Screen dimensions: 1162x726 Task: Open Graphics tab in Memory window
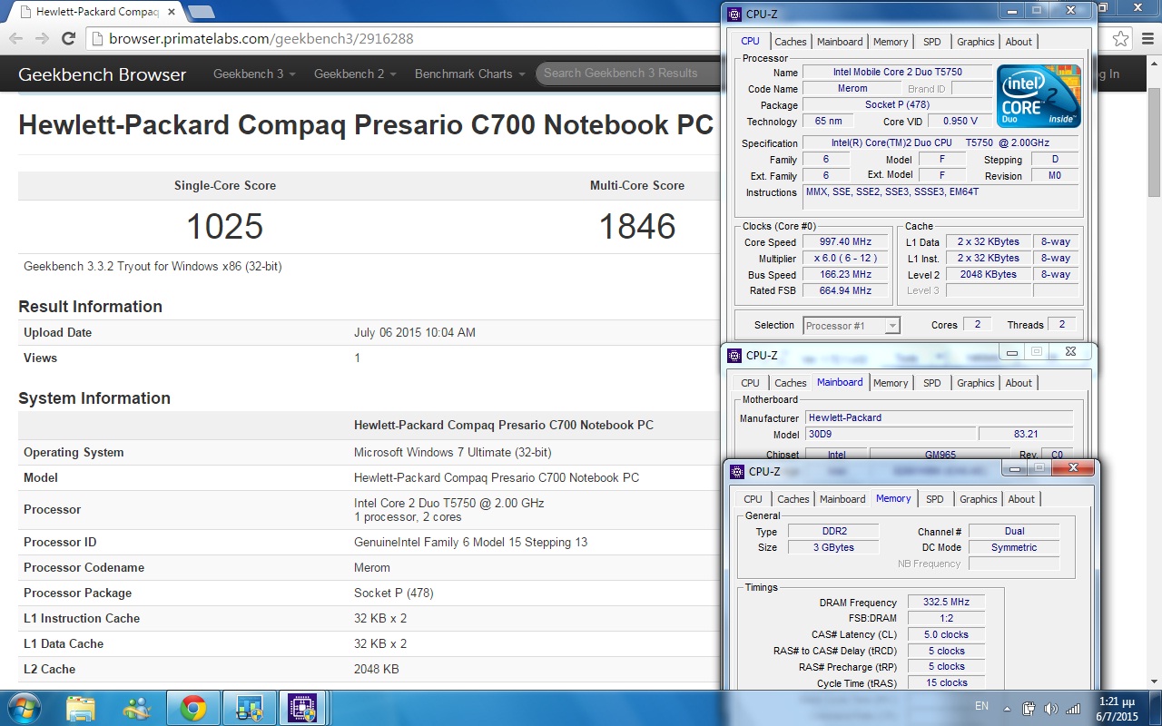tap(979, 499)
